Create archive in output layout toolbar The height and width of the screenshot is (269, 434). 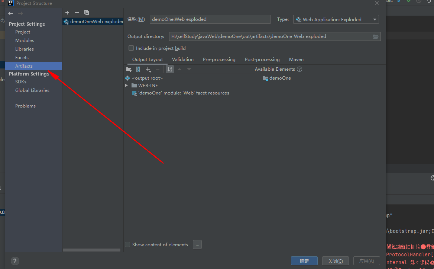tap(138, 69)
